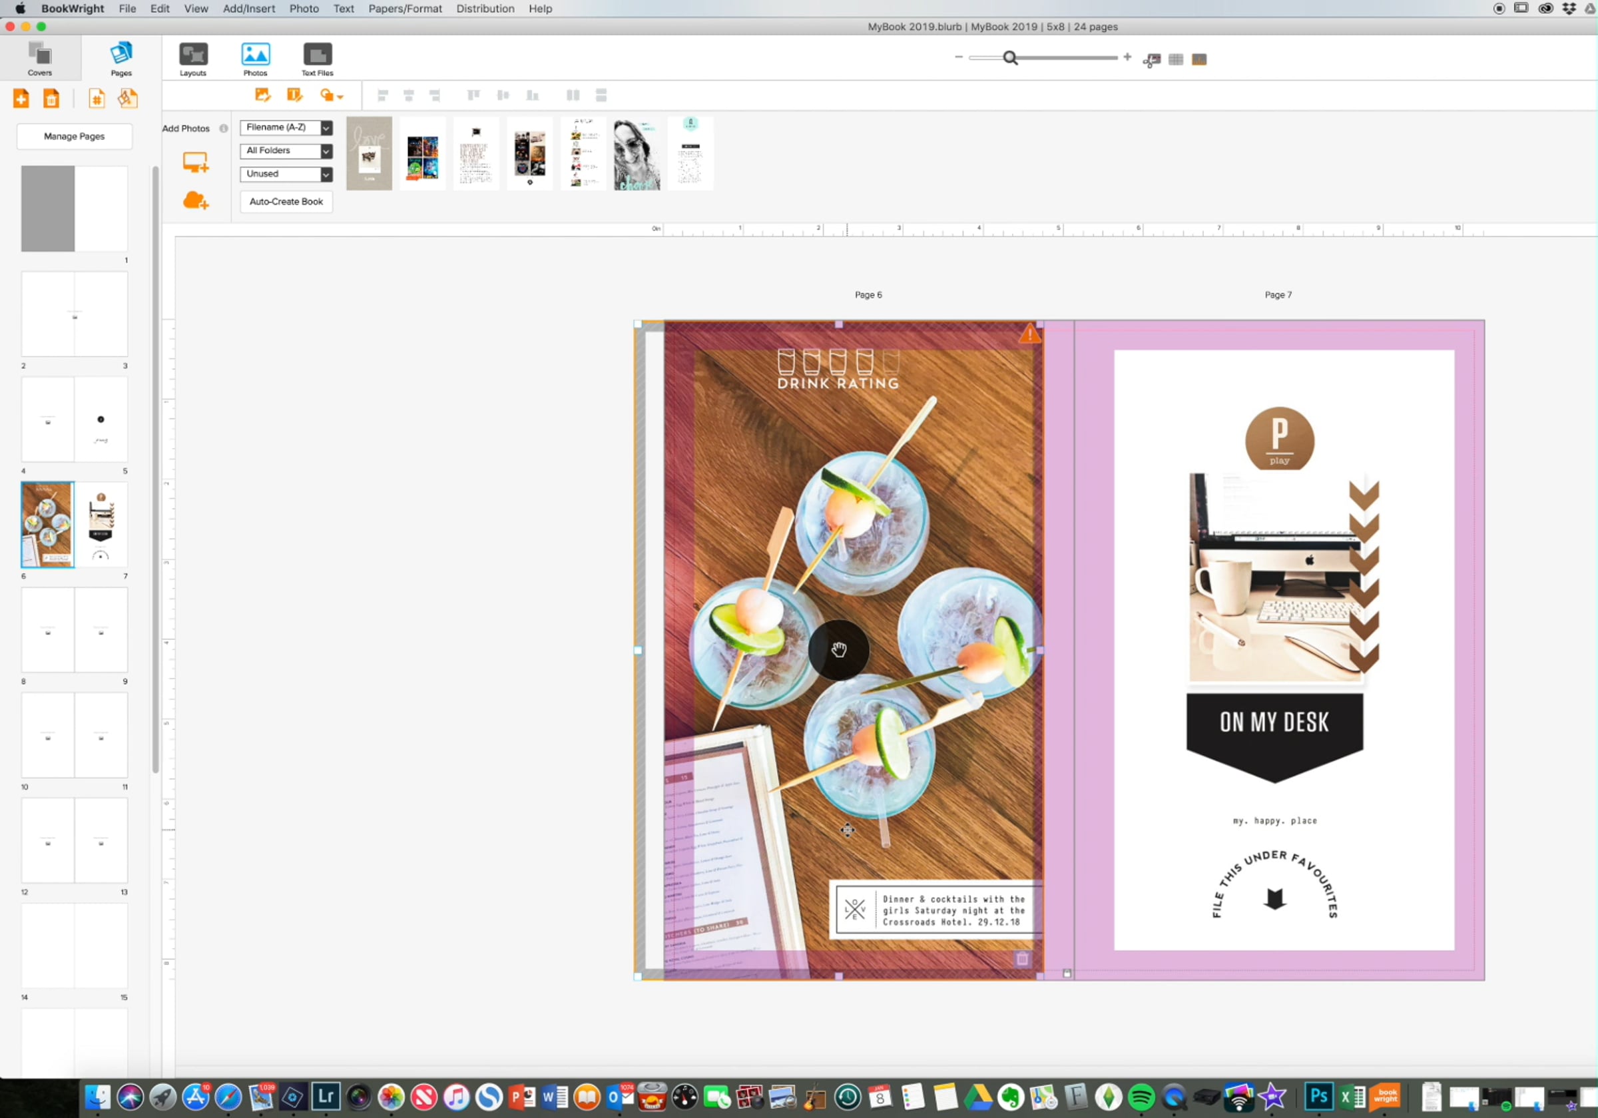Align selected objects to right edge
Image resolution: width=1598 pixels, height=1118 pixels.
coord(435,95)
